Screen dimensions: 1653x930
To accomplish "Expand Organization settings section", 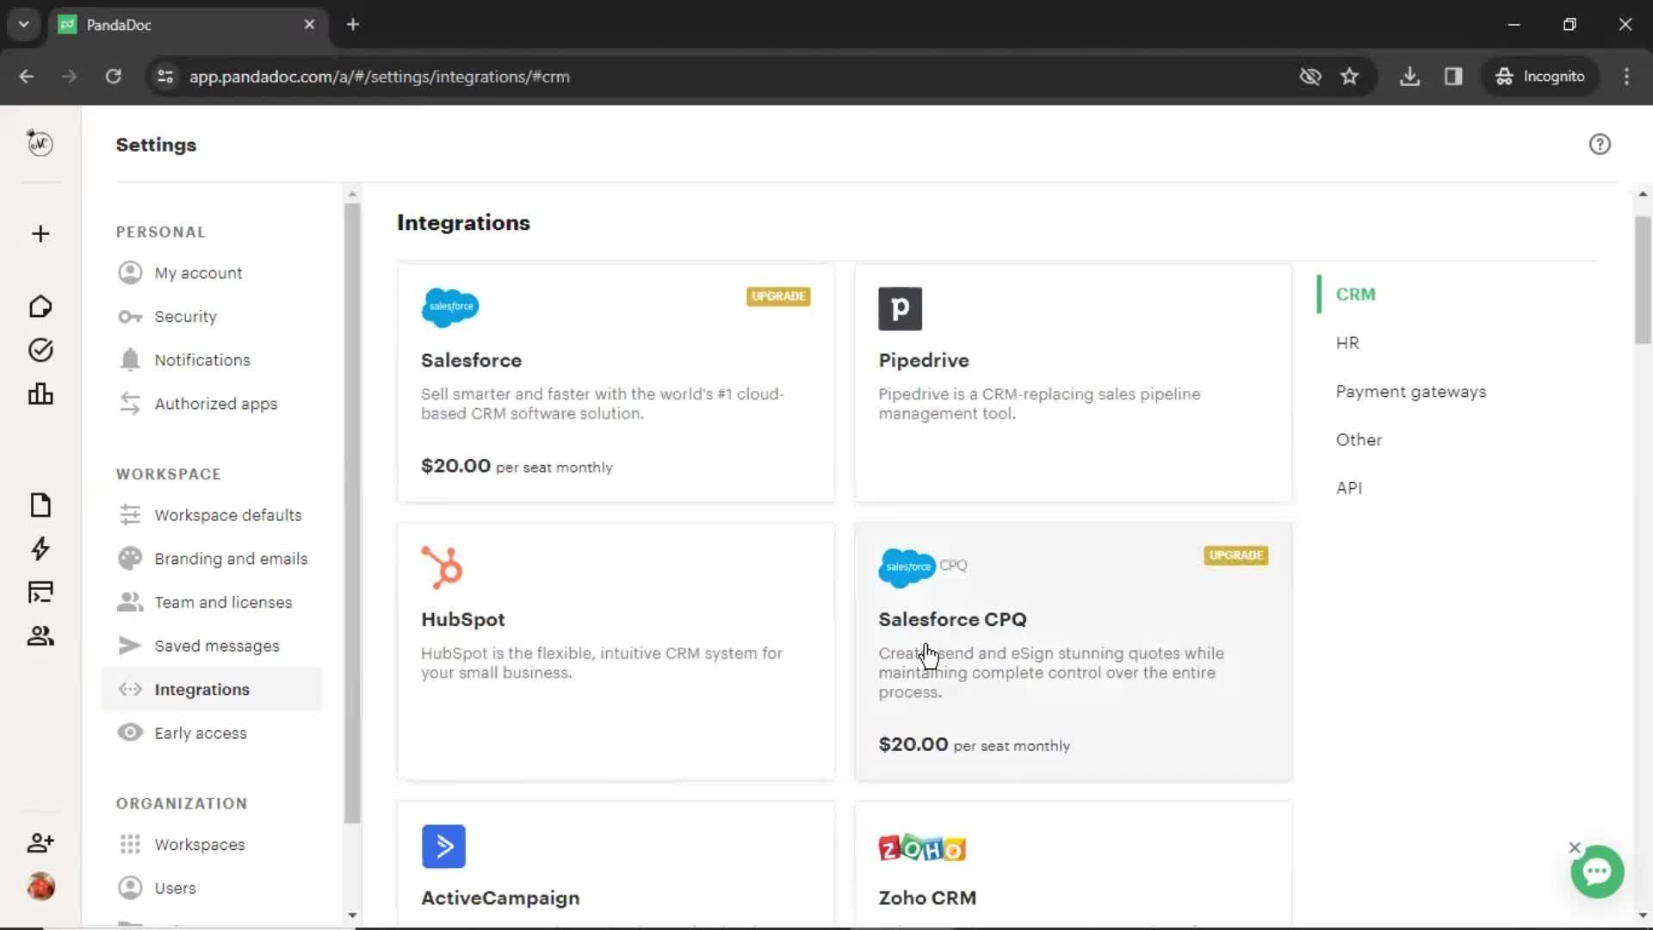I will pos(182,803).
